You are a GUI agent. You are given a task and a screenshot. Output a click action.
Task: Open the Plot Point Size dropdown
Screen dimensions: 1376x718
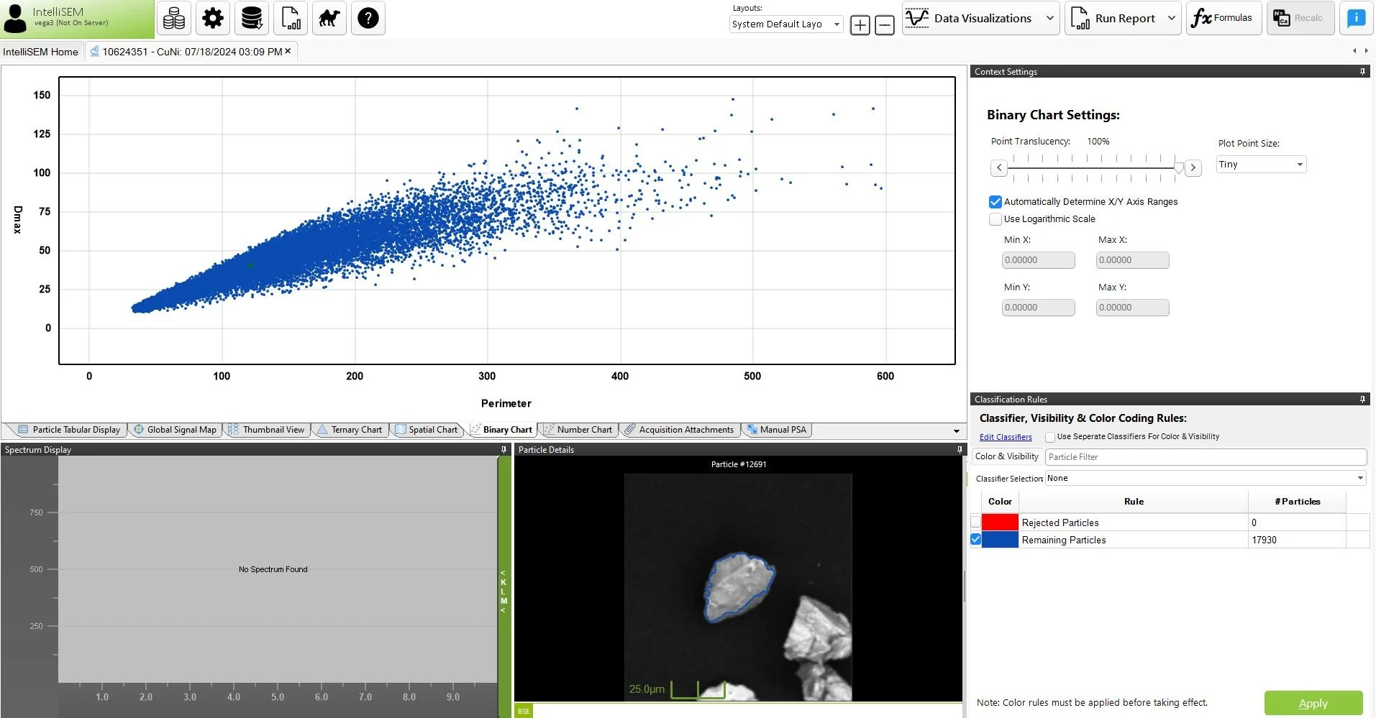1261,165
